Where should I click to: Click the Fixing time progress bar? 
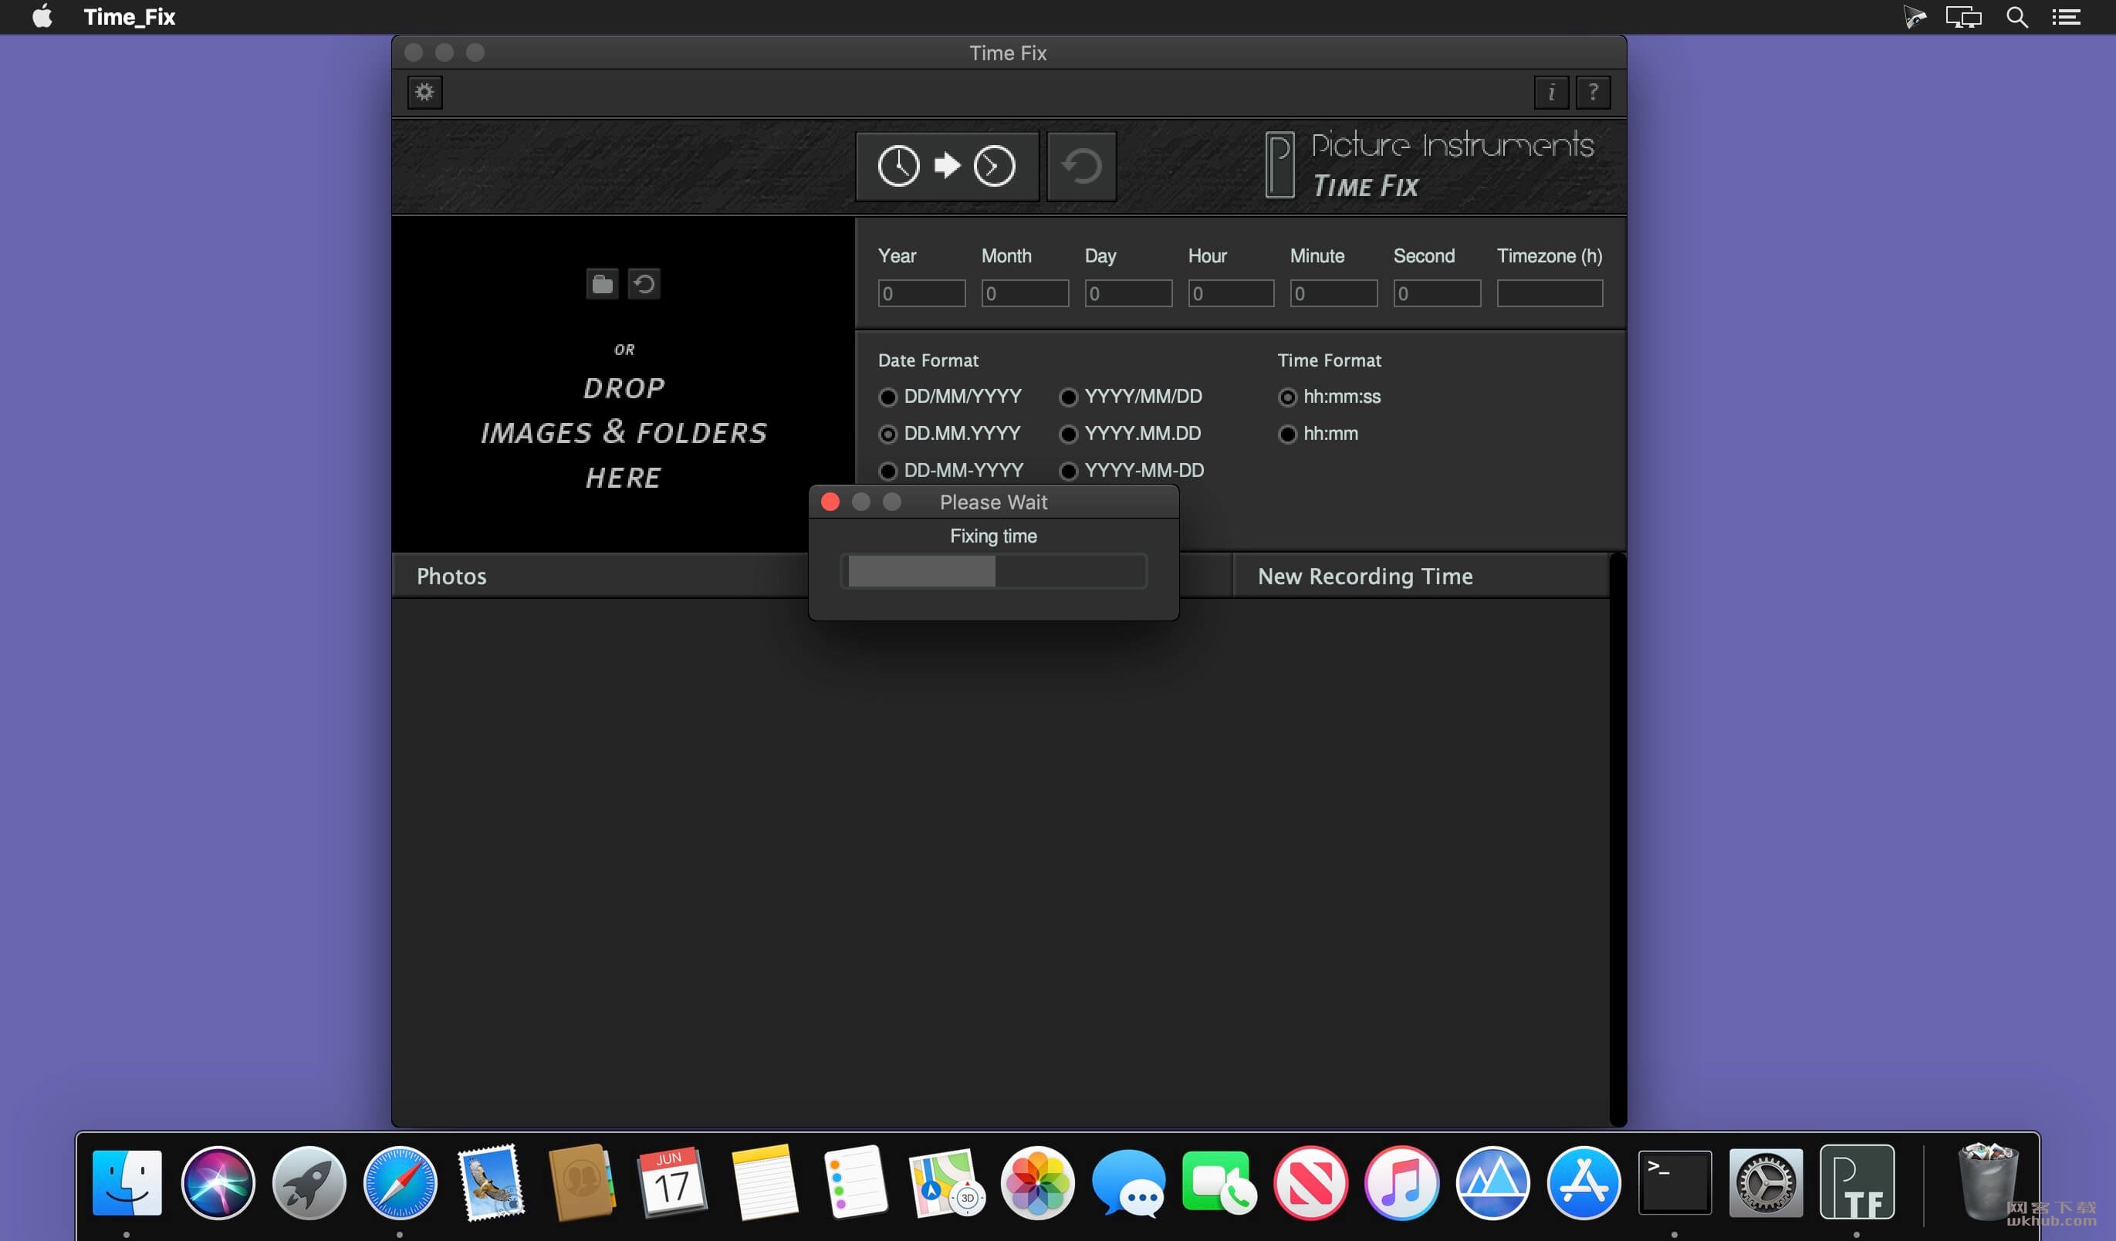click(x=994, y=571)
